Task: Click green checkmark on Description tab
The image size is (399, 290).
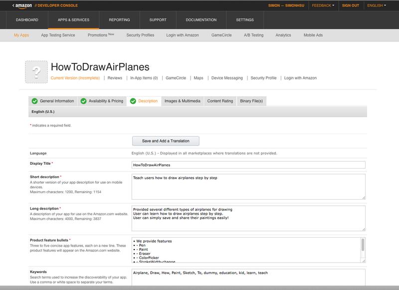Action: tap(133, 101)
